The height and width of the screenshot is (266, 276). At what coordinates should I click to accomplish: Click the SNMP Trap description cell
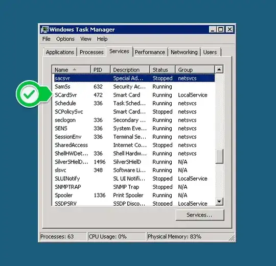pyautogui.click(x=126, y=187)
